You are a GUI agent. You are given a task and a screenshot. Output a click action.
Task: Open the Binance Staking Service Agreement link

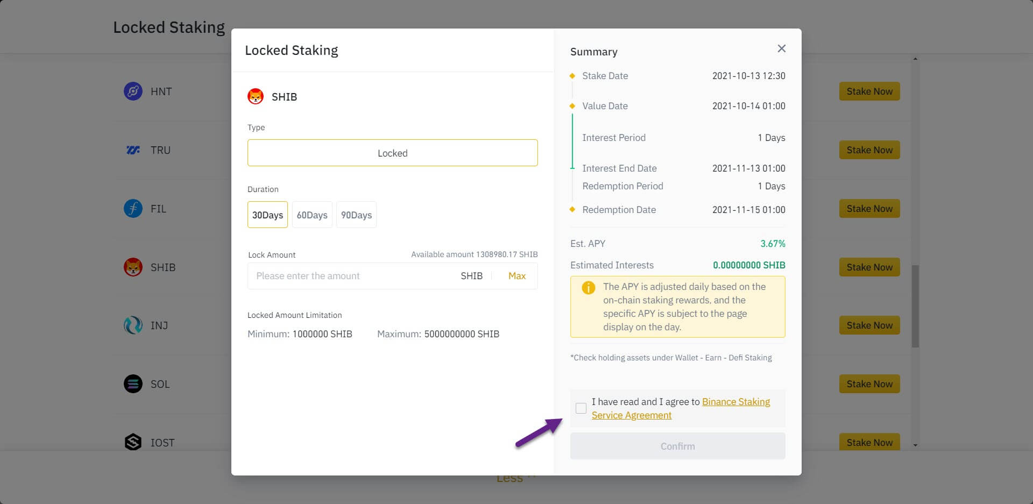[x=681, y=408]
